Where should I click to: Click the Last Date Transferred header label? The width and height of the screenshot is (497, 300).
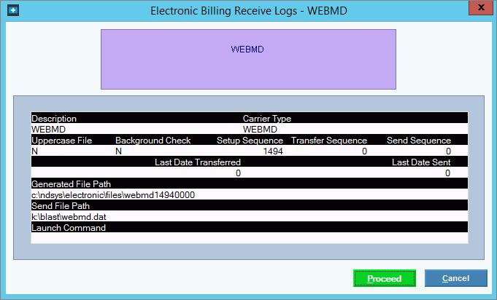[x=198, y=162]
